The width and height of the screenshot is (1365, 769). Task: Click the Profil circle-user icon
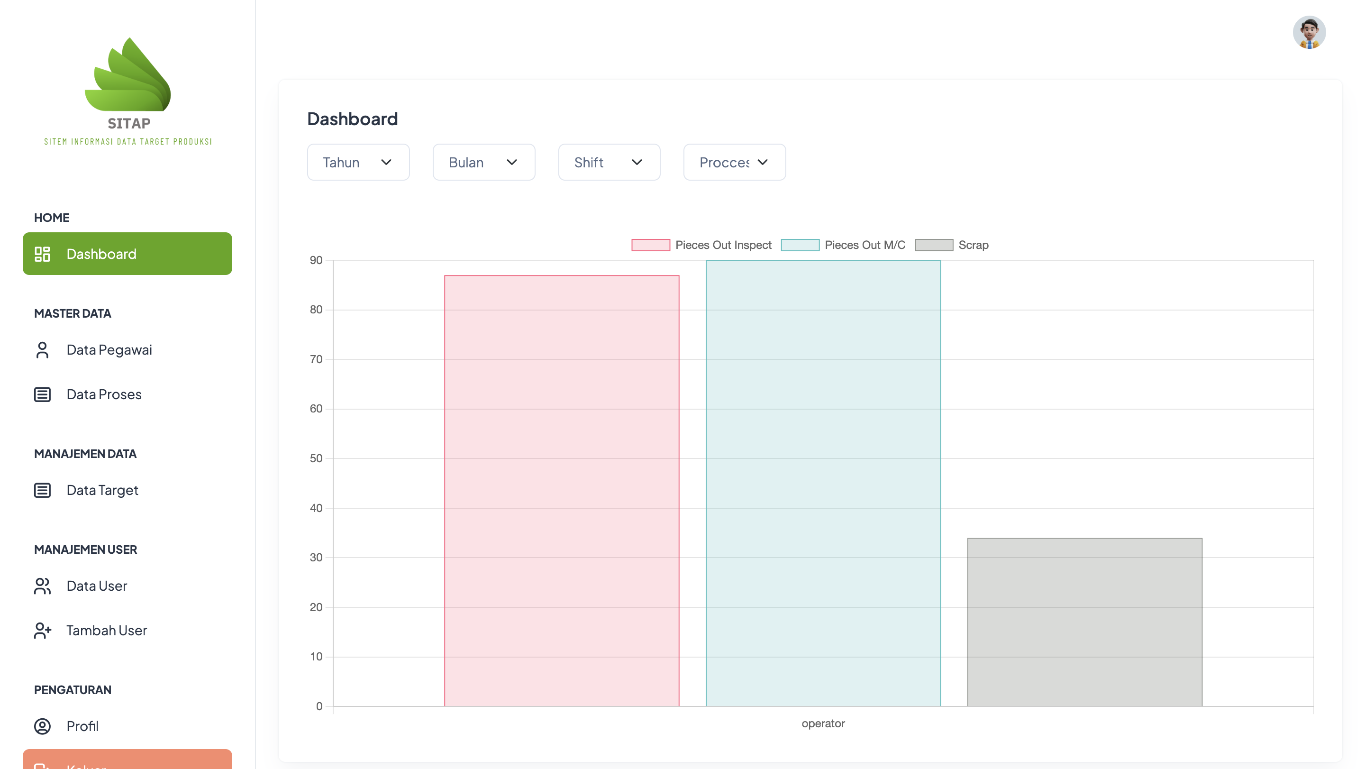click(x=42, y=726)
